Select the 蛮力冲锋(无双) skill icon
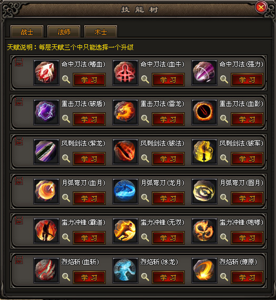 point(125,231)
